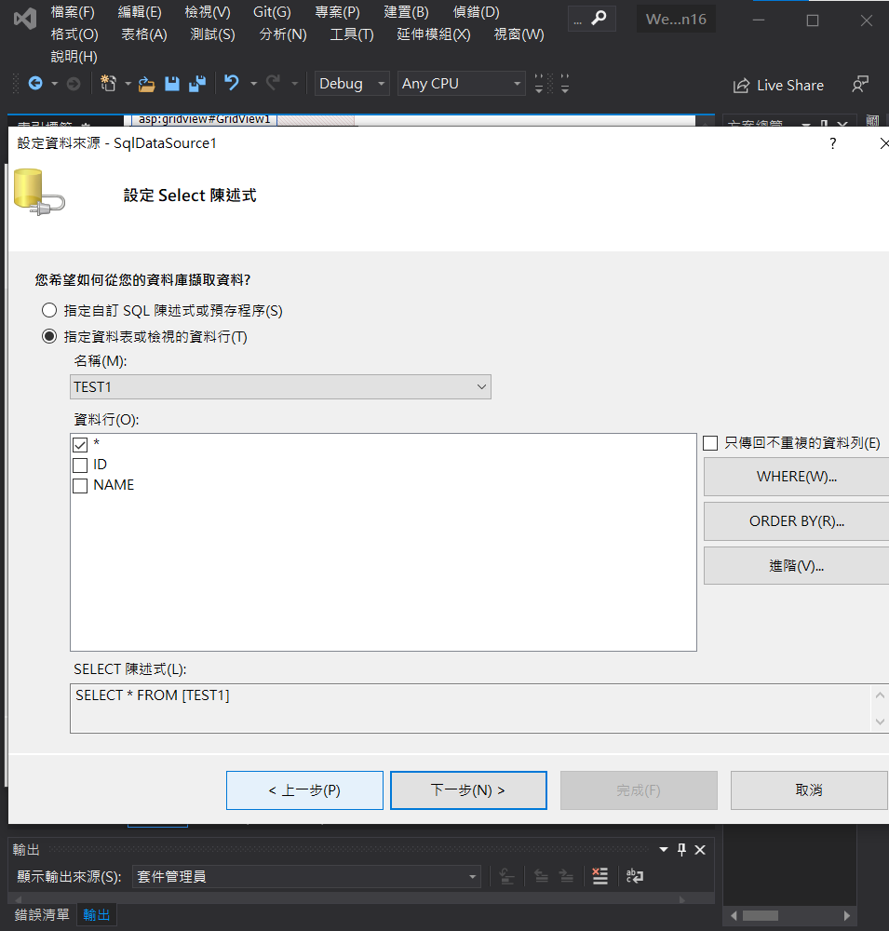This screenshot has height=931, width=889.
Task: Click the SELECT statement scrollbar down arrow
Action: click(x=880, y=722)
